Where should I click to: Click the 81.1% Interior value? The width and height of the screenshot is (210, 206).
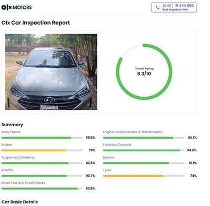(x=193, y=163)
